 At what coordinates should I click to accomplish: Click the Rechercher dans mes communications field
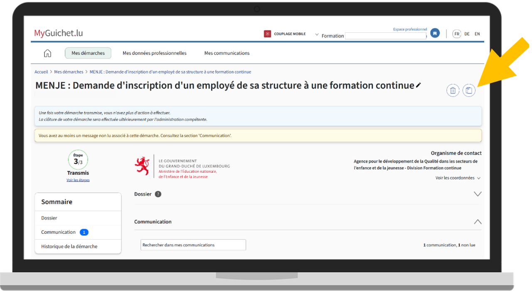(x=193, y=245)
